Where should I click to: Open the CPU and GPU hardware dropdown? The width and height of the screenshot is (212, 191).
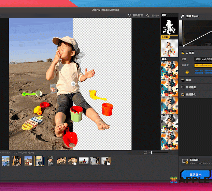(203, 59)
